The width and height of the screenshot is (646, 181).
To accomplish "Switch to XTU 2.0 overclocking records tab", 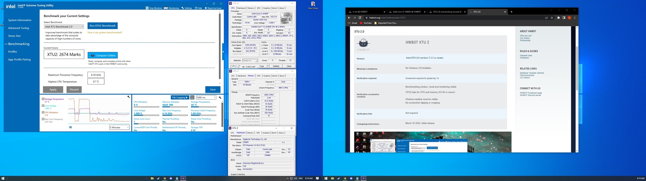I will click(x=447, y=12).
